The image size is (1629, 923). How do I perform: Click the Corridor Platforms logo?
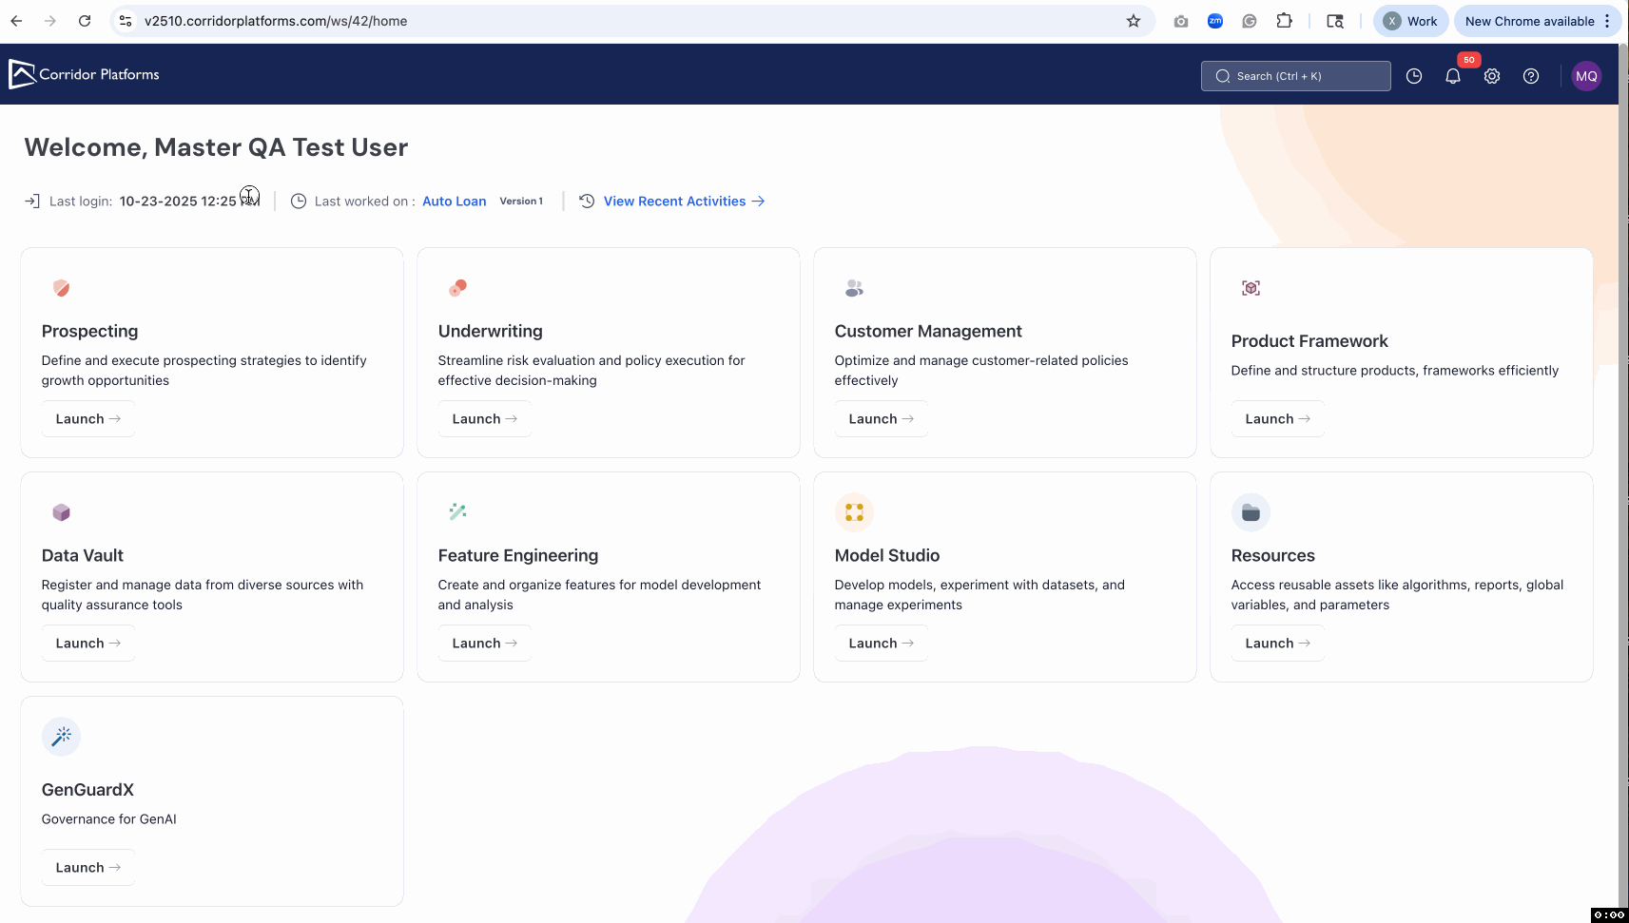85,74
